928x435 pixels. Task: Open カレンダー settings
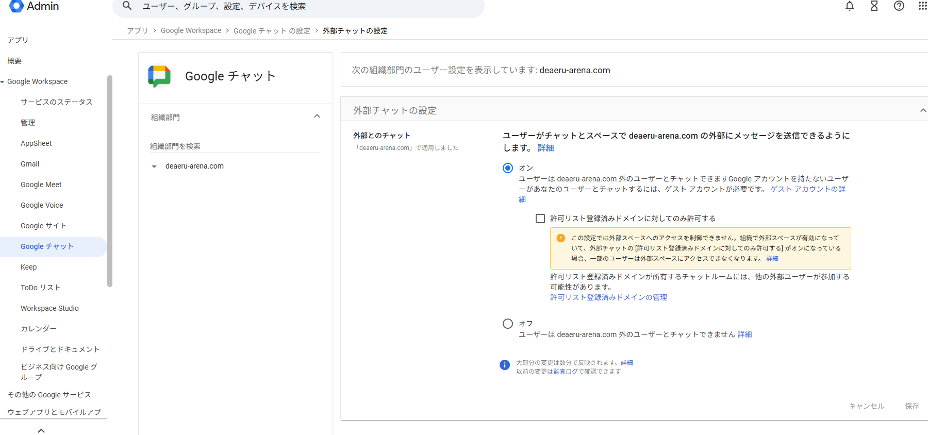[39, 329]
